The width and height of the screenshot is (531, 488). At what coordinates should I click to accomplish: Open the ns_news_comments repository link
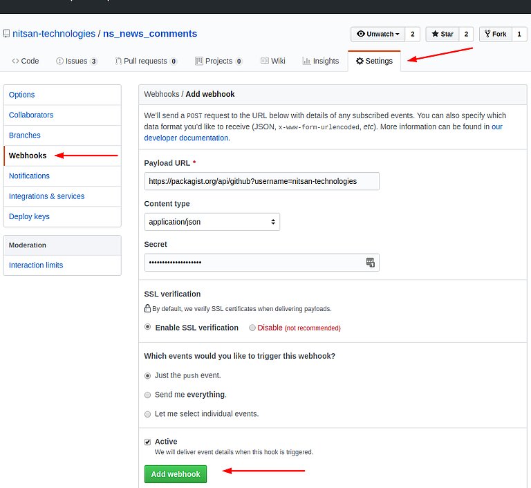coord(150,34)
